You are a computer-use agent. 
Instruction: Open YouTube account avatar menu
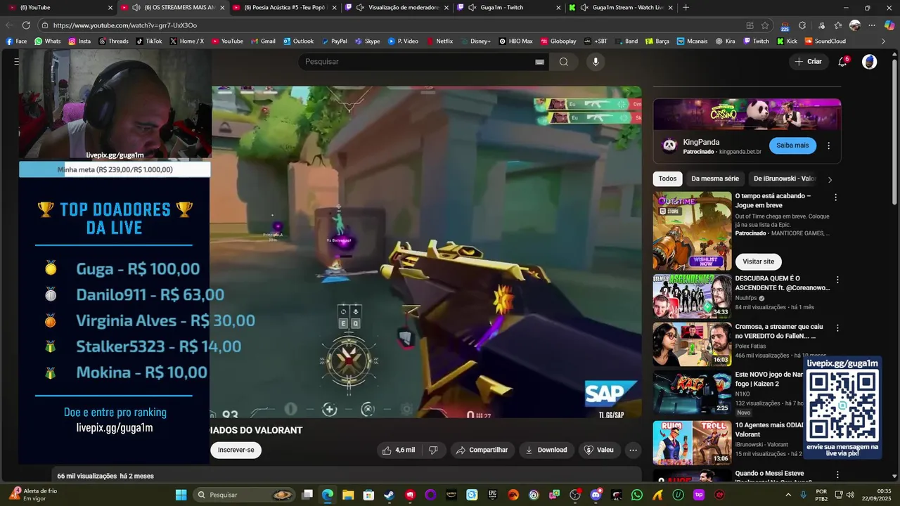[870, 62]
